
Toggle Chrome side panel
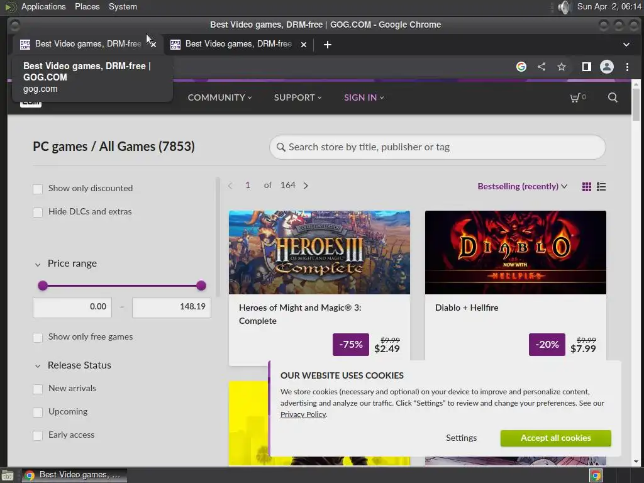point(587,67)
